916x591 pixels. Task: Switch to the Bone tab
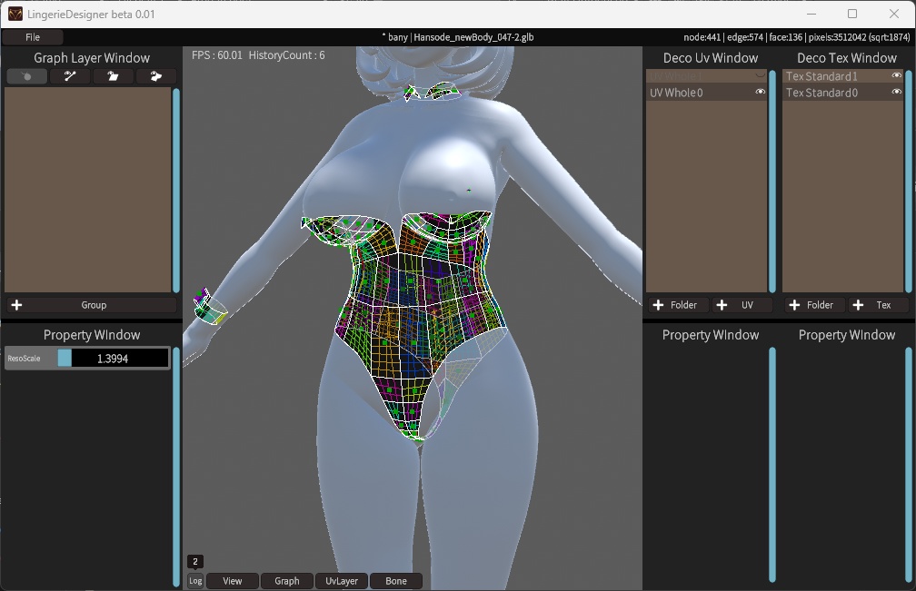click(x=396, y=581)
